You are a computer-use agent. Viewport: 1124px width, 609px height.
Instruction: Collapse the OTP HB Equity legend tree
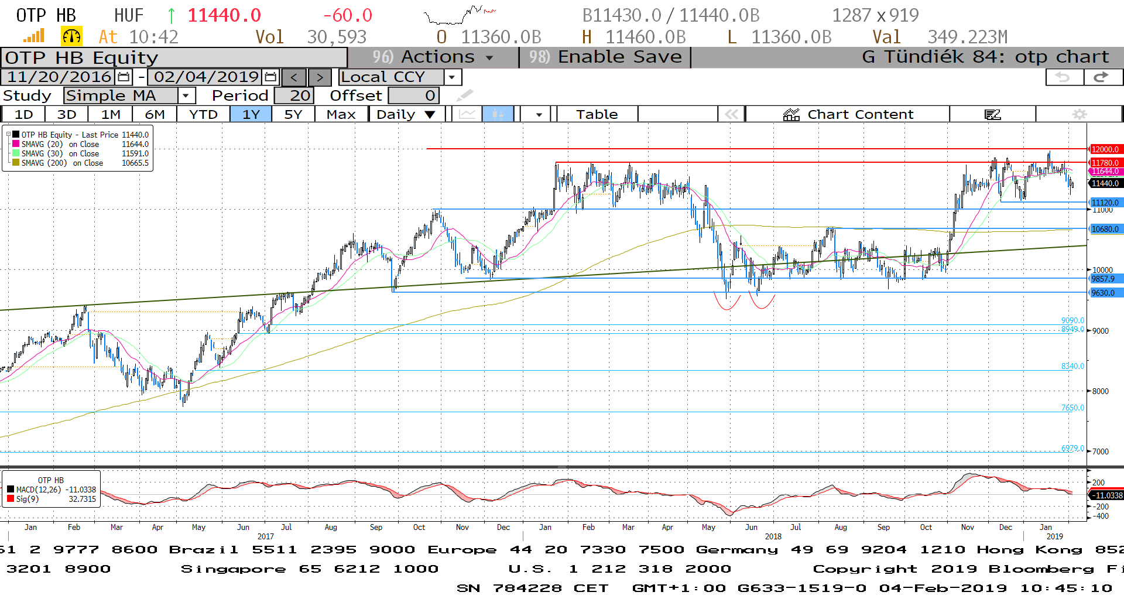coord(8,135)
